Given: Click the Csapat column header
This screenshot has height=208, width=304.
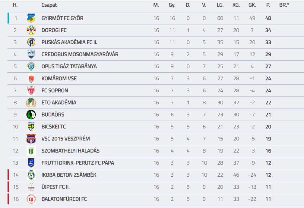Looking at the screenshot, I should pos(49,5).
